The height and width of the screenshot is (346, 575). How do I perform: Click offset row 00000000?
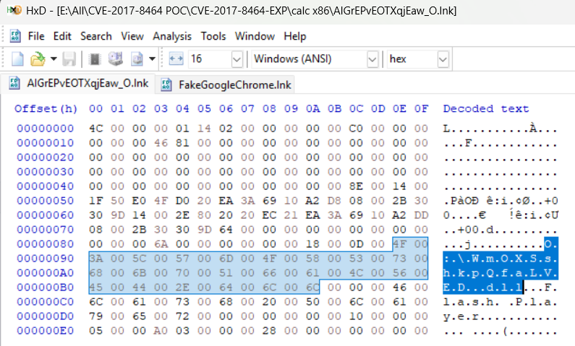click(x=45, y=129)
